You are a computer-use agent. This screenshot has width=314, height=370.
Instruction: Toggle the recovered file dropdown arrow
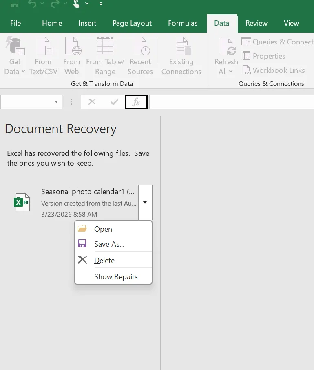point(145,202)
